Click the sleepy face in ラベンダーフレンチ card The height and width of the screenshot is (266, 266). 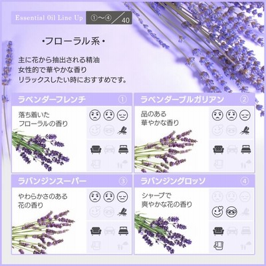(x=122, y=116)
